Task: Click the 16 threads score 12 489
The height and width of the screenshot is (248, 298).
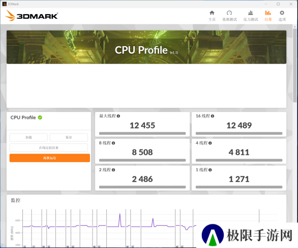Action: (x=239, y=126)
